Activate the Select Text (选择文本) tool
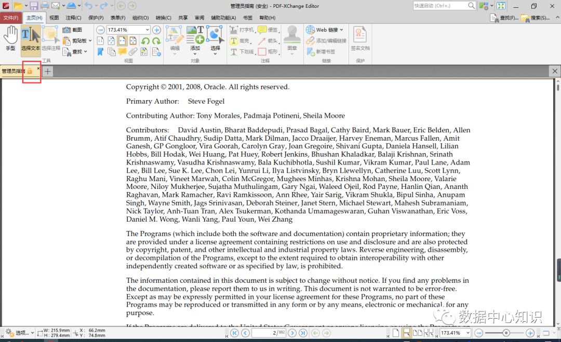This screenshot has width=561, height=342. (31, 40)
